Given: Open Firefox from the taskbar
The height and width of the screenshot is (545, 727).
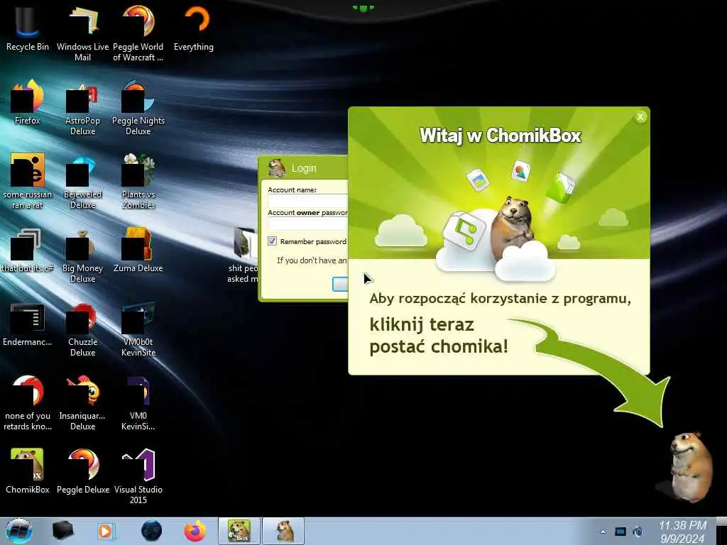Looking at the screenshot, I should [195, 531].
